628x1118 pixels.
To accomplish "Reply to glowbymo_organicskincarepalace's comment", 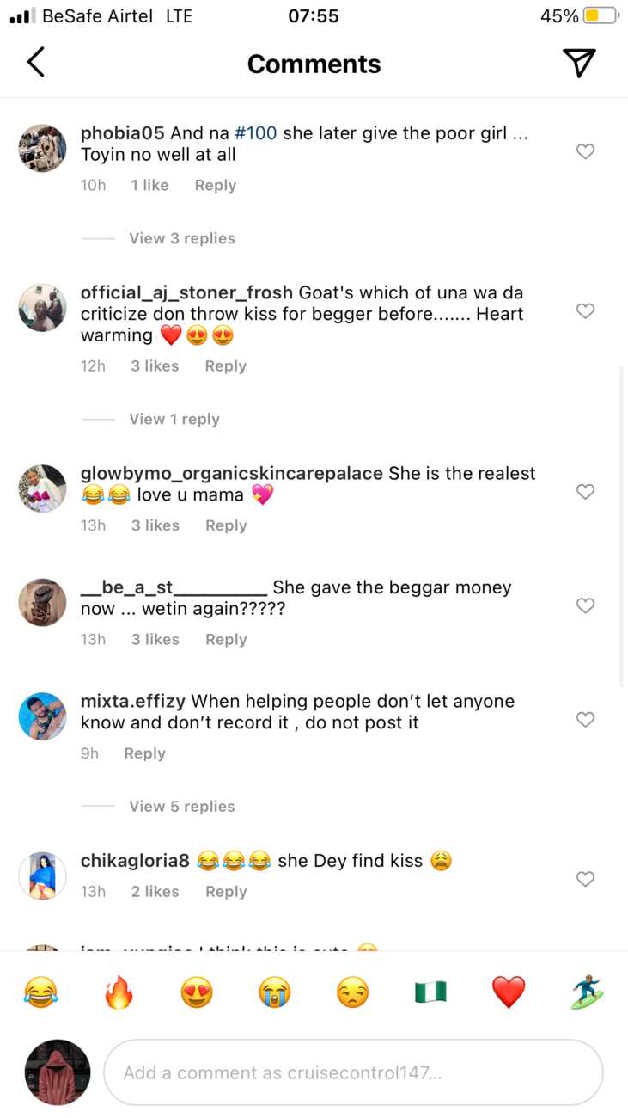I will coord(226,525).
